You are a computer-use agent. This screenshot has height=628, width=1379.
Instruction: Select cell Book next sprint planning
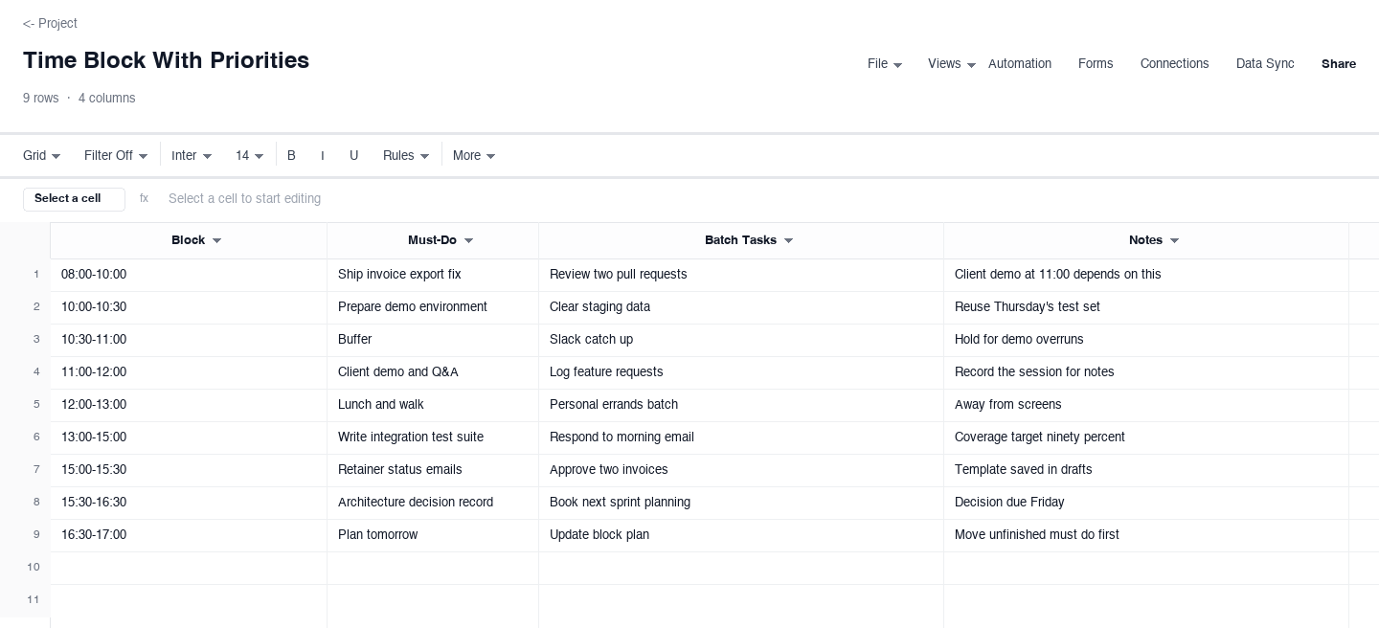click(x=741, y=503)
